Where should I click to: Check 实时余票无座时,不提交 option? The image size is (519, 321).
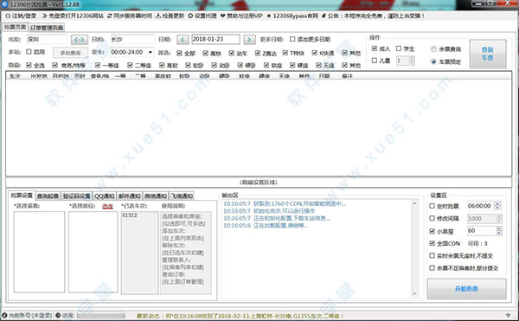coord(432,255)
